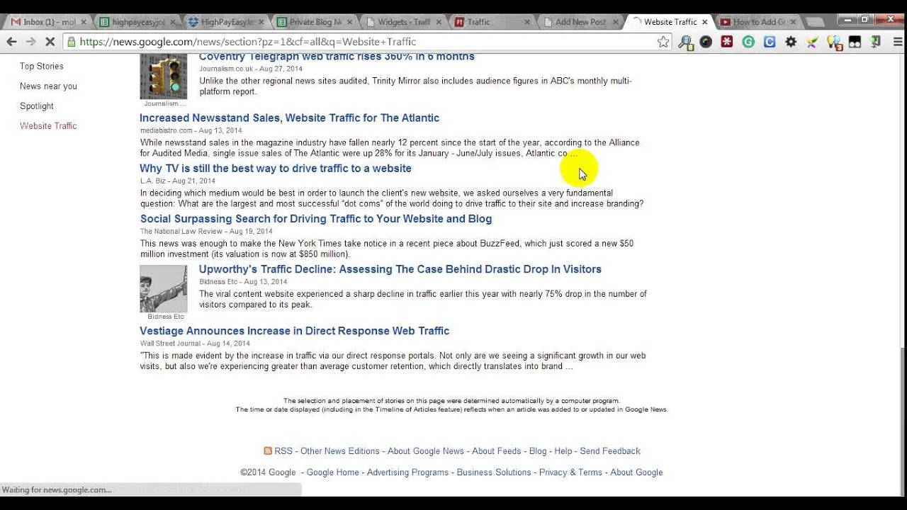Image resolution: width=907 pixels, height=510 pixels.
Task: Open Top Stories in sidebar
Action: coord(42,67)
